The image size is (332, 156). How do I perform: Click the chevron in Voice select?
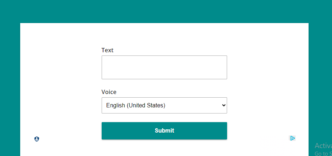click(223, 106)
